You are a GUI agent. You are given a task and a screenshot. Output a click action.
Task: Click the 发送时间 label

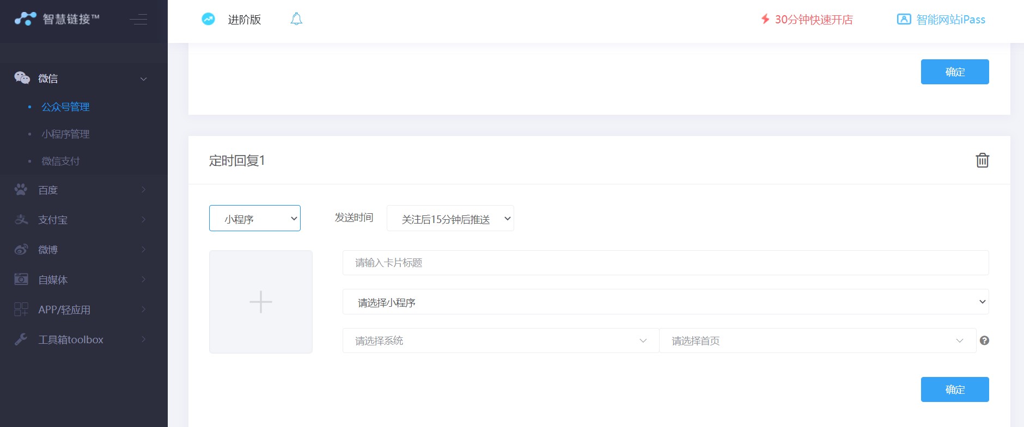[x=353, y=218]
